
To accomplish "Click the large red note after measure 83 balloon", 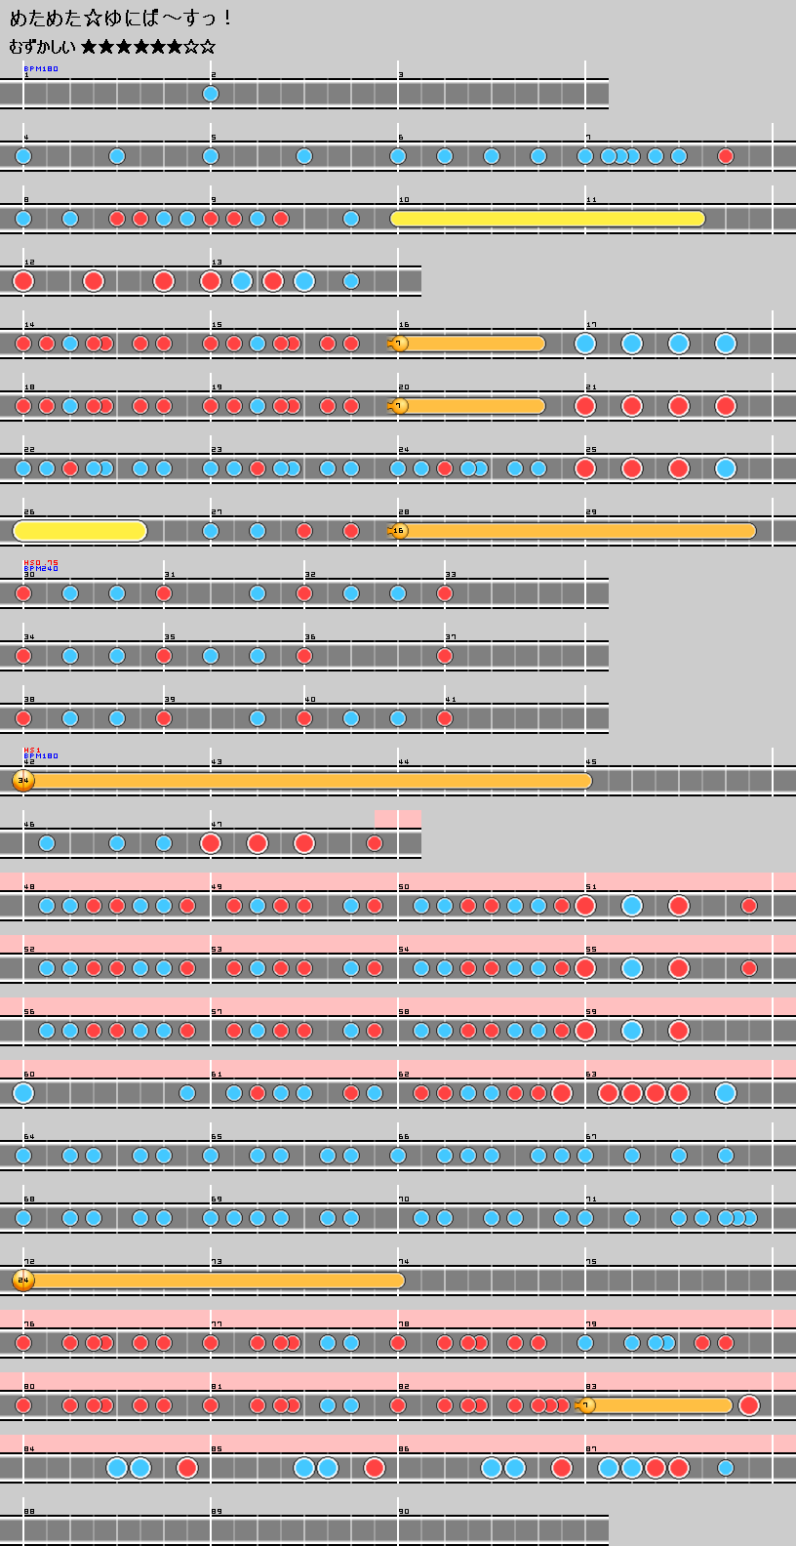I will tap(749, 1405).
